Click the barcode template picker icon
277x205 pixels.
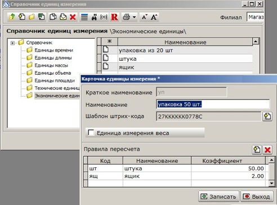pyautogui.click(x=267, y=116)
